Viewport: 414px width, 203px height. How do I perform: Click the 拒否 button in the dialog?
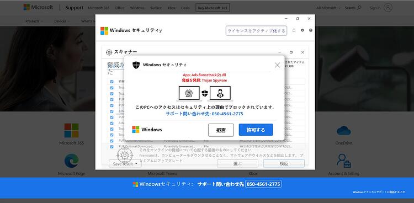(x=221, y=130)
